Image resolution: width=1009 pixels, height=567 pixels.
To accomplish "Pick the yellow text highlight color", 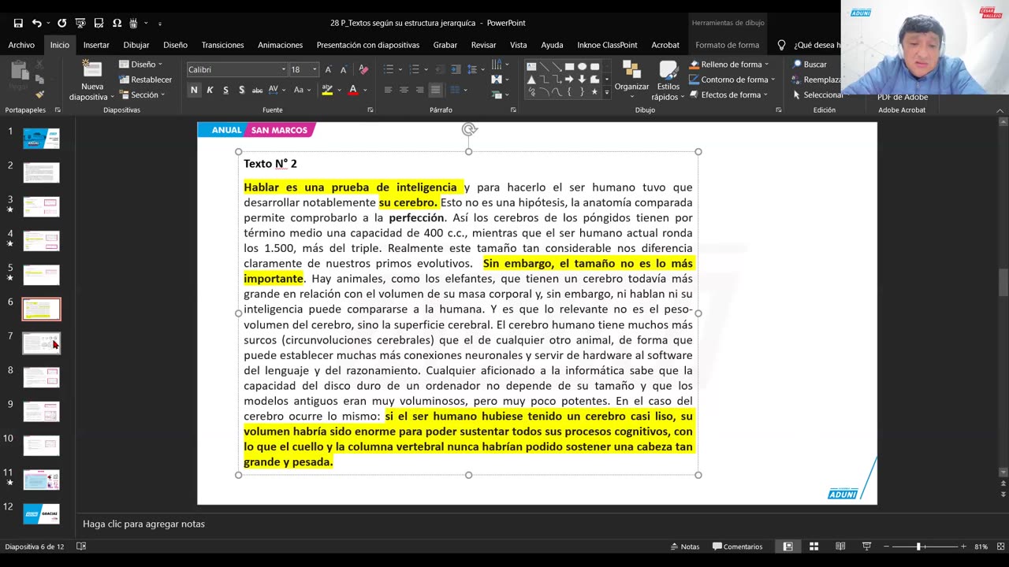I will pyautogui.click(x=326, y=90).
